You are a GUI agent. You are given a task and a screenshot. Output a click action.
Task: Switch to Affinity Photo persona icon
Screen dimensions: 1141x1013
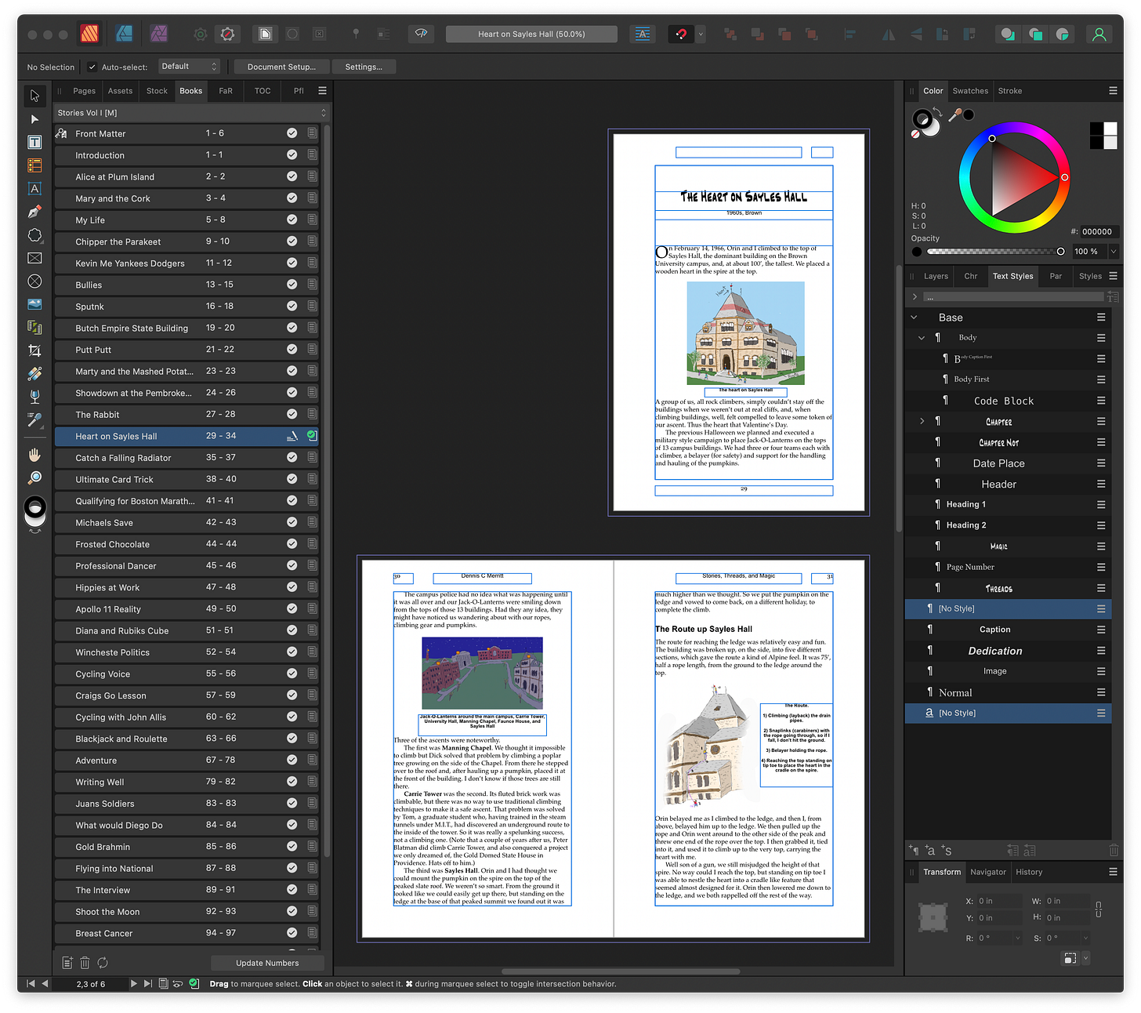[159, 34]
